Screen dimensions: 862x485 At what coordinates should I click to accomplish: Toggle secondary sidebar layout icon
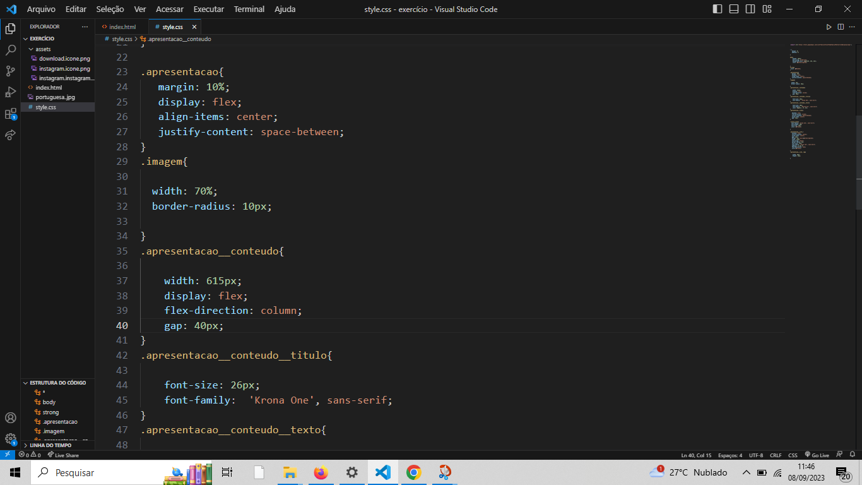click(x=750, y=9)
